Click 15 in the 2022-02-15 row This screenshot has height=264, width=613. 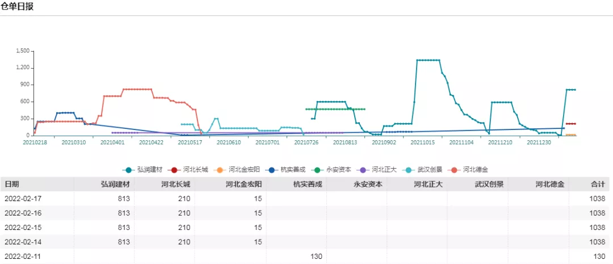click(x=258, y=228)
